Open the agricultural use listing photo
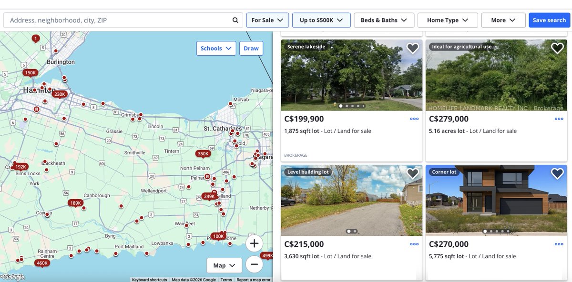The height and width of the screenshot is (282, 572). click(x=496, y=75)
